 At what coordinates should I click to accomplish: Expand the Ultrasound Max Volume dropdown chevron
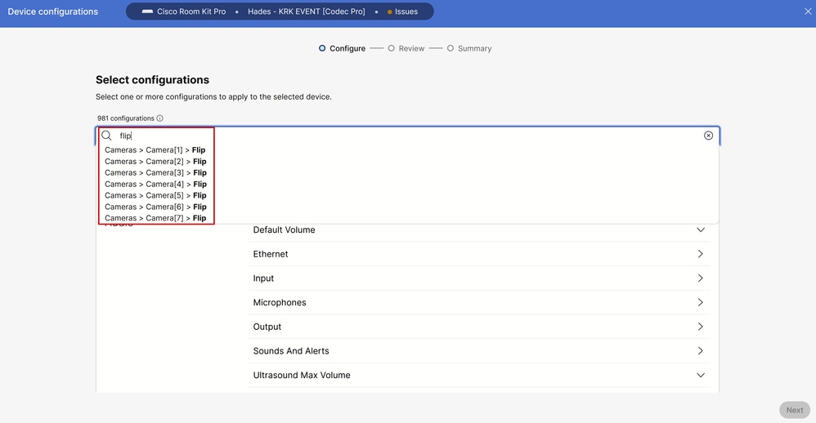[x=701, y=375]
